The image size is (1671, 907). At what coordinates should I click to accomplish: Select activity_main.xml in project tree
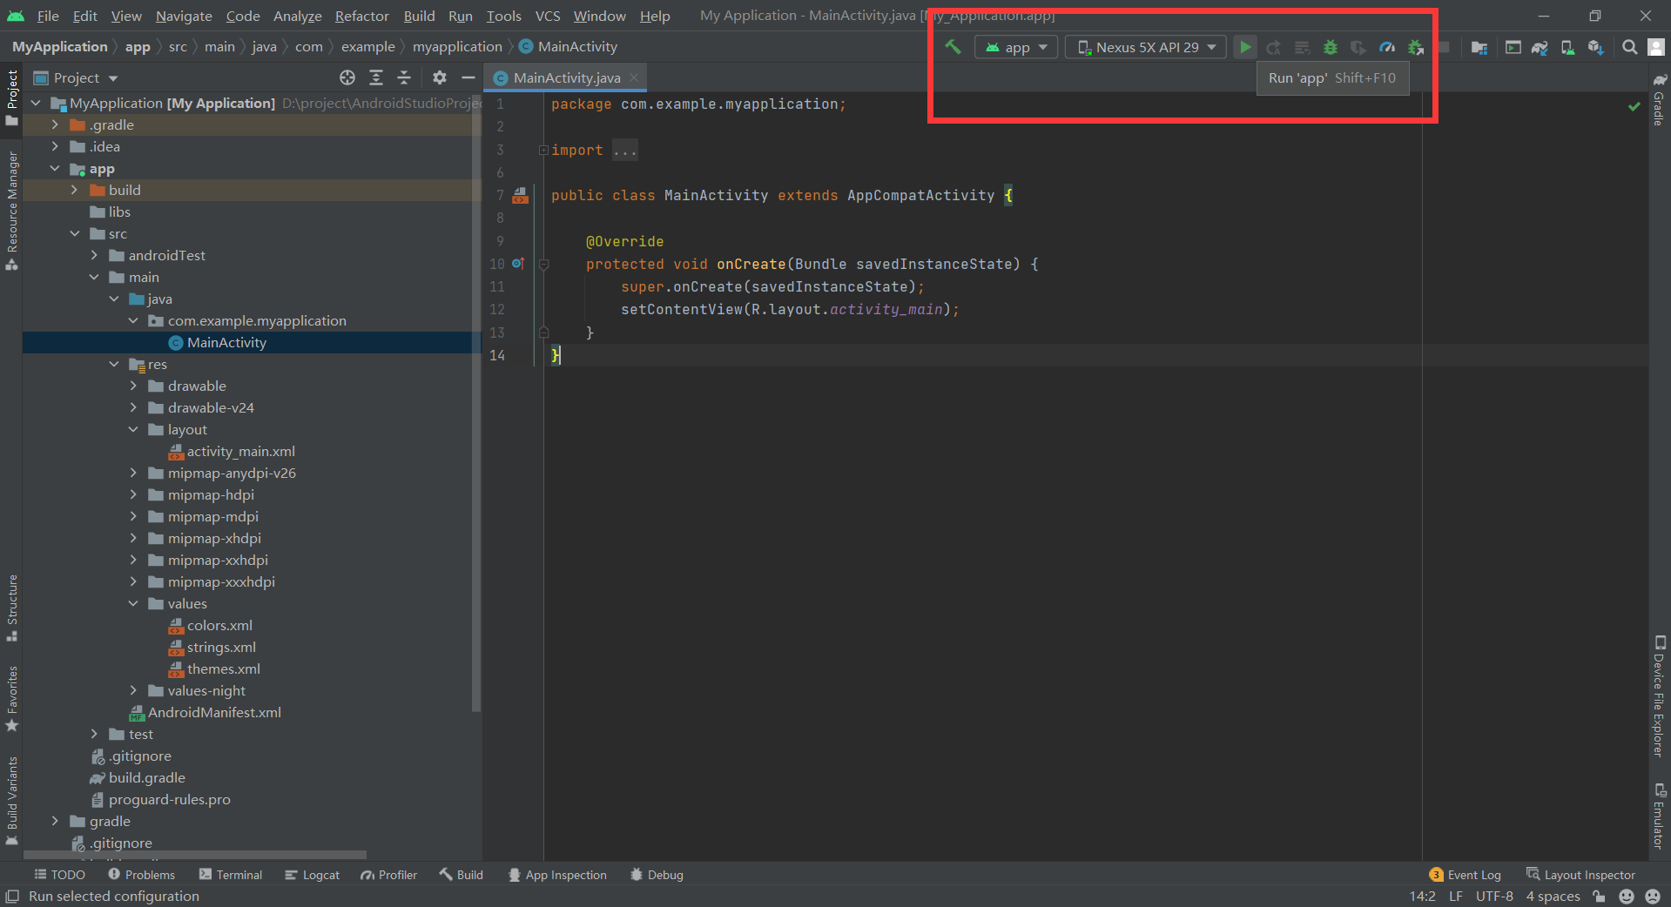coord(232,451)
